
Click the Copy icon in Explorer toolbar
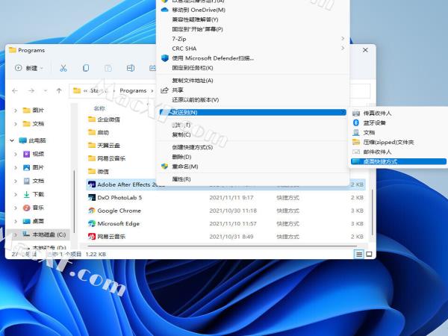86,68
